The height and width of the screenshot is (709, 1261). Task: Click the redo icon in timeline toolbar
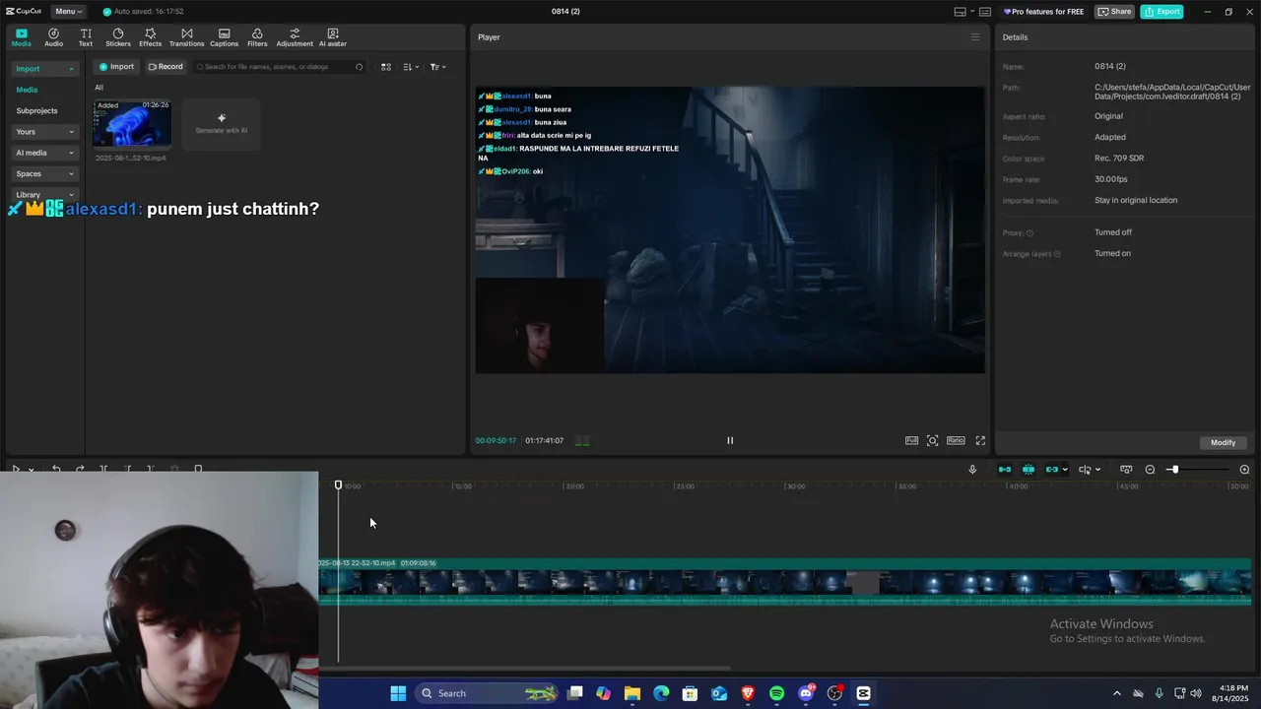[x=80, y=469]
